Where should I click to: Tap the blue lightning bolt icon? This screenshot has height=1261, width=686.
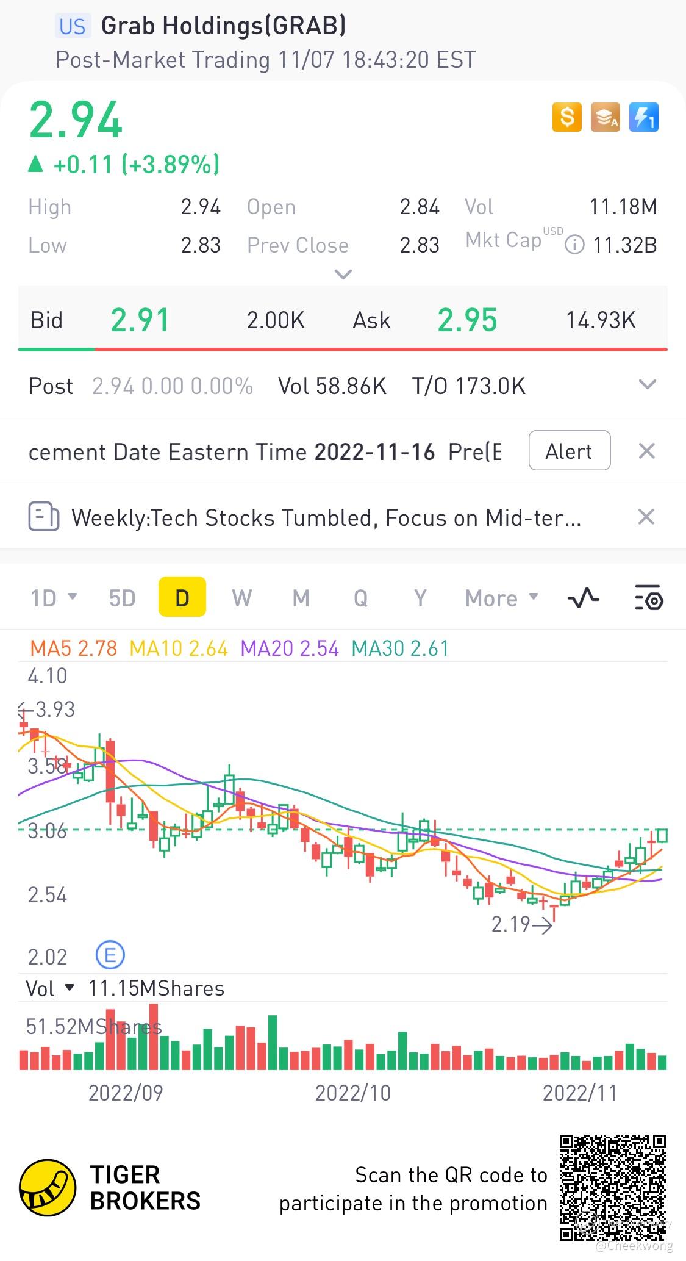pyautogui.click(x=643, y=117)
